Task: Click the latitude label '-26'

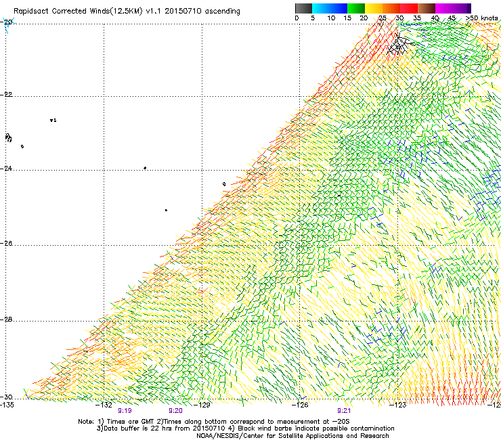Action: [7, 243]
